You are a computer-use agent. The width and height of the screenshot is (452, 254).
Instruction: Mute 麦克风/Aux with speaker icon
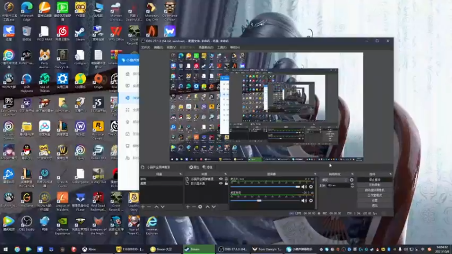304,187
